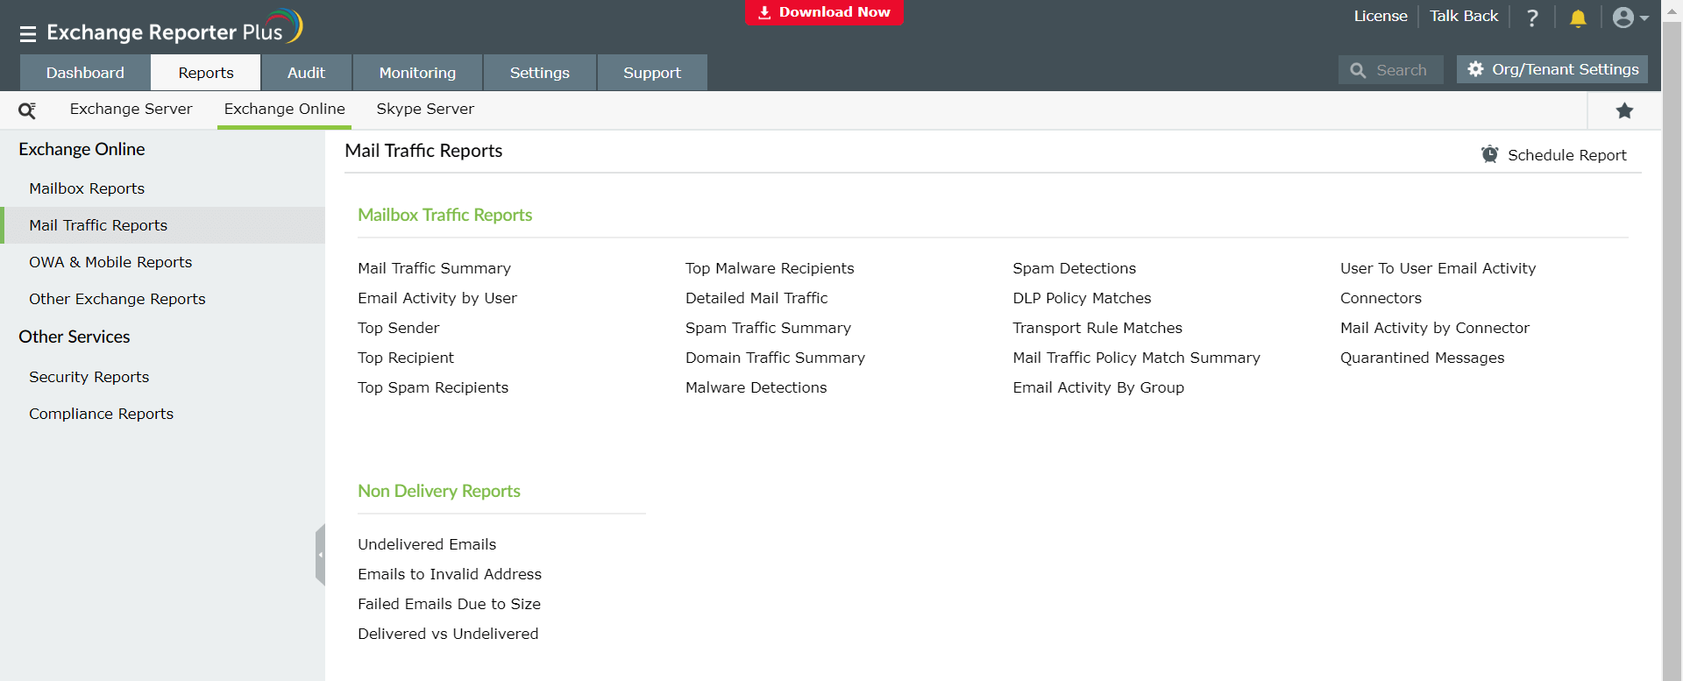Click in the top Search field

1401,70
